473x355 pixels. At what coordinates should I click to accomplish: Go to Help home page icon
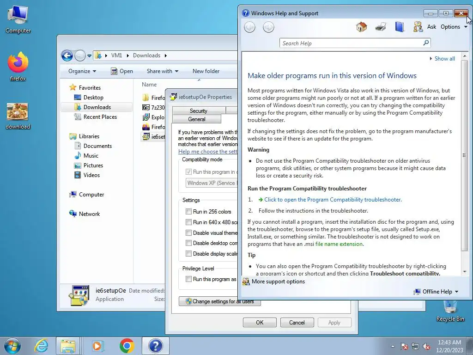point(361,27)
